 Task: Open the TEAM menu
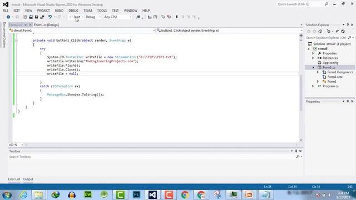pos(88,11)
